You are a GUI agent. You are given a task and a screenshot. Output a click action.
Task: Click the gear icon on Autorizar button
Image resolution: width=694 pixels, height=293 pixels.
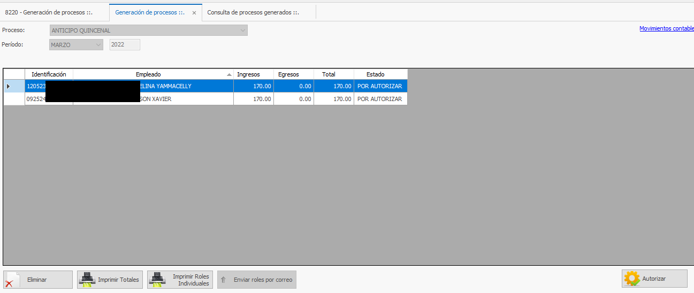pyautogui.click(x=632, y=279)
